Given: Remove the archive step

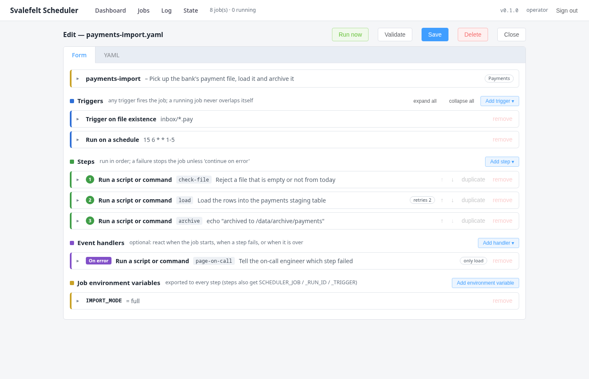Looking at the screenshot, I should point(502,221).
